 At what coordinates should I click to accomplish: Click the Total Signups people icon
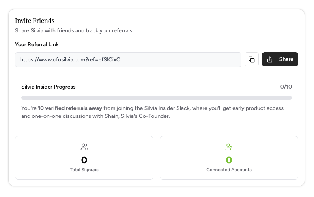84,147
